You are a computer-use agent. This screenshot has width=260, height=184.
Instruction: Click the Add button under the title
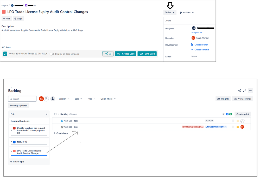pos(7,18)
